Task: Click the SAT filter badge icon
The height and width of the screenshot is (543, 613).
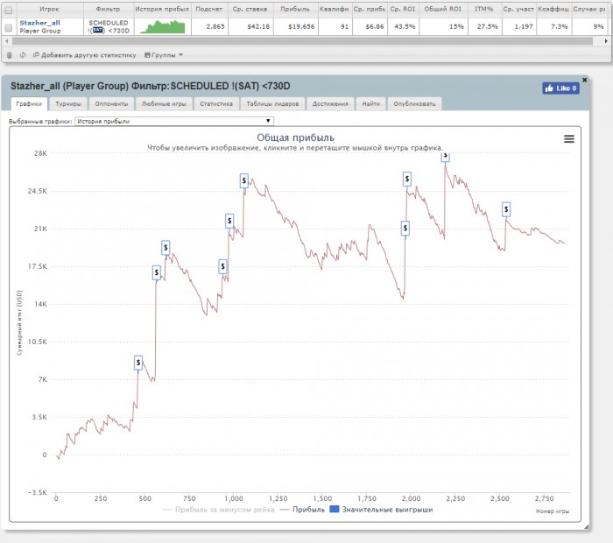Action: tap(98, 31)
